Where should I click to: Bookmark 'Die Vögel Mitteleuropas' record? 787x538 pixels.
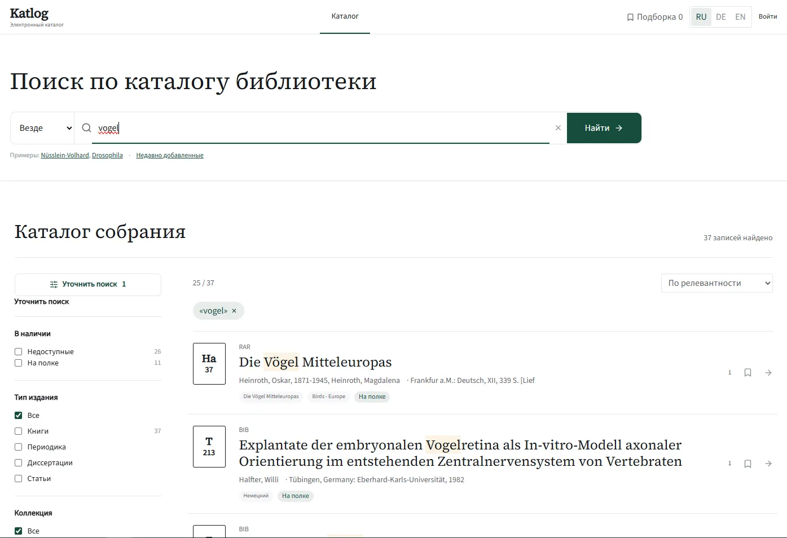748,373
